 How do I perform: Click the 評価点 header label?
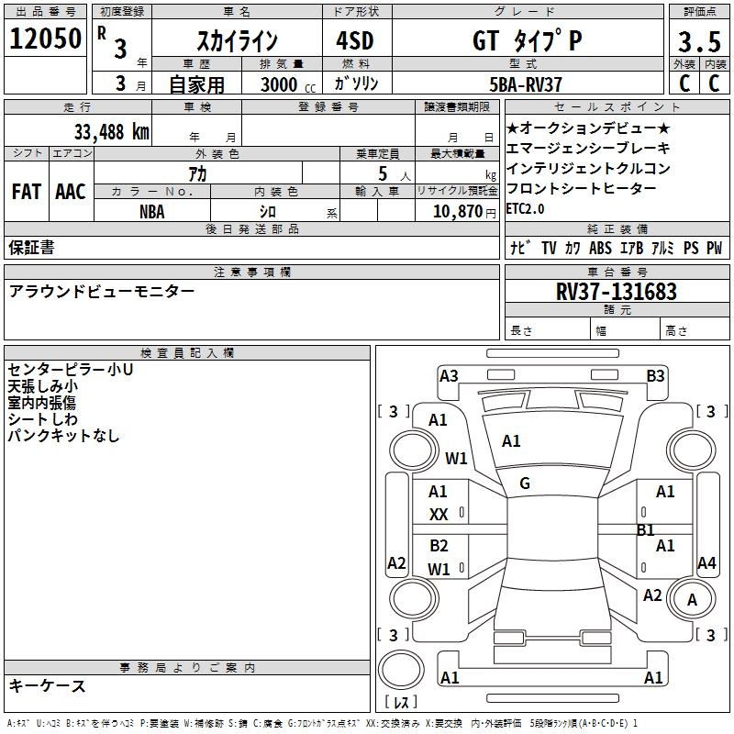[699, 12]
